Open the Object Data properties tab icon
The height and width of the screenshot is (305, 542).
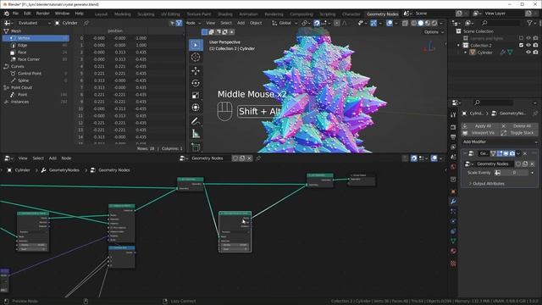tap(453, 241)
